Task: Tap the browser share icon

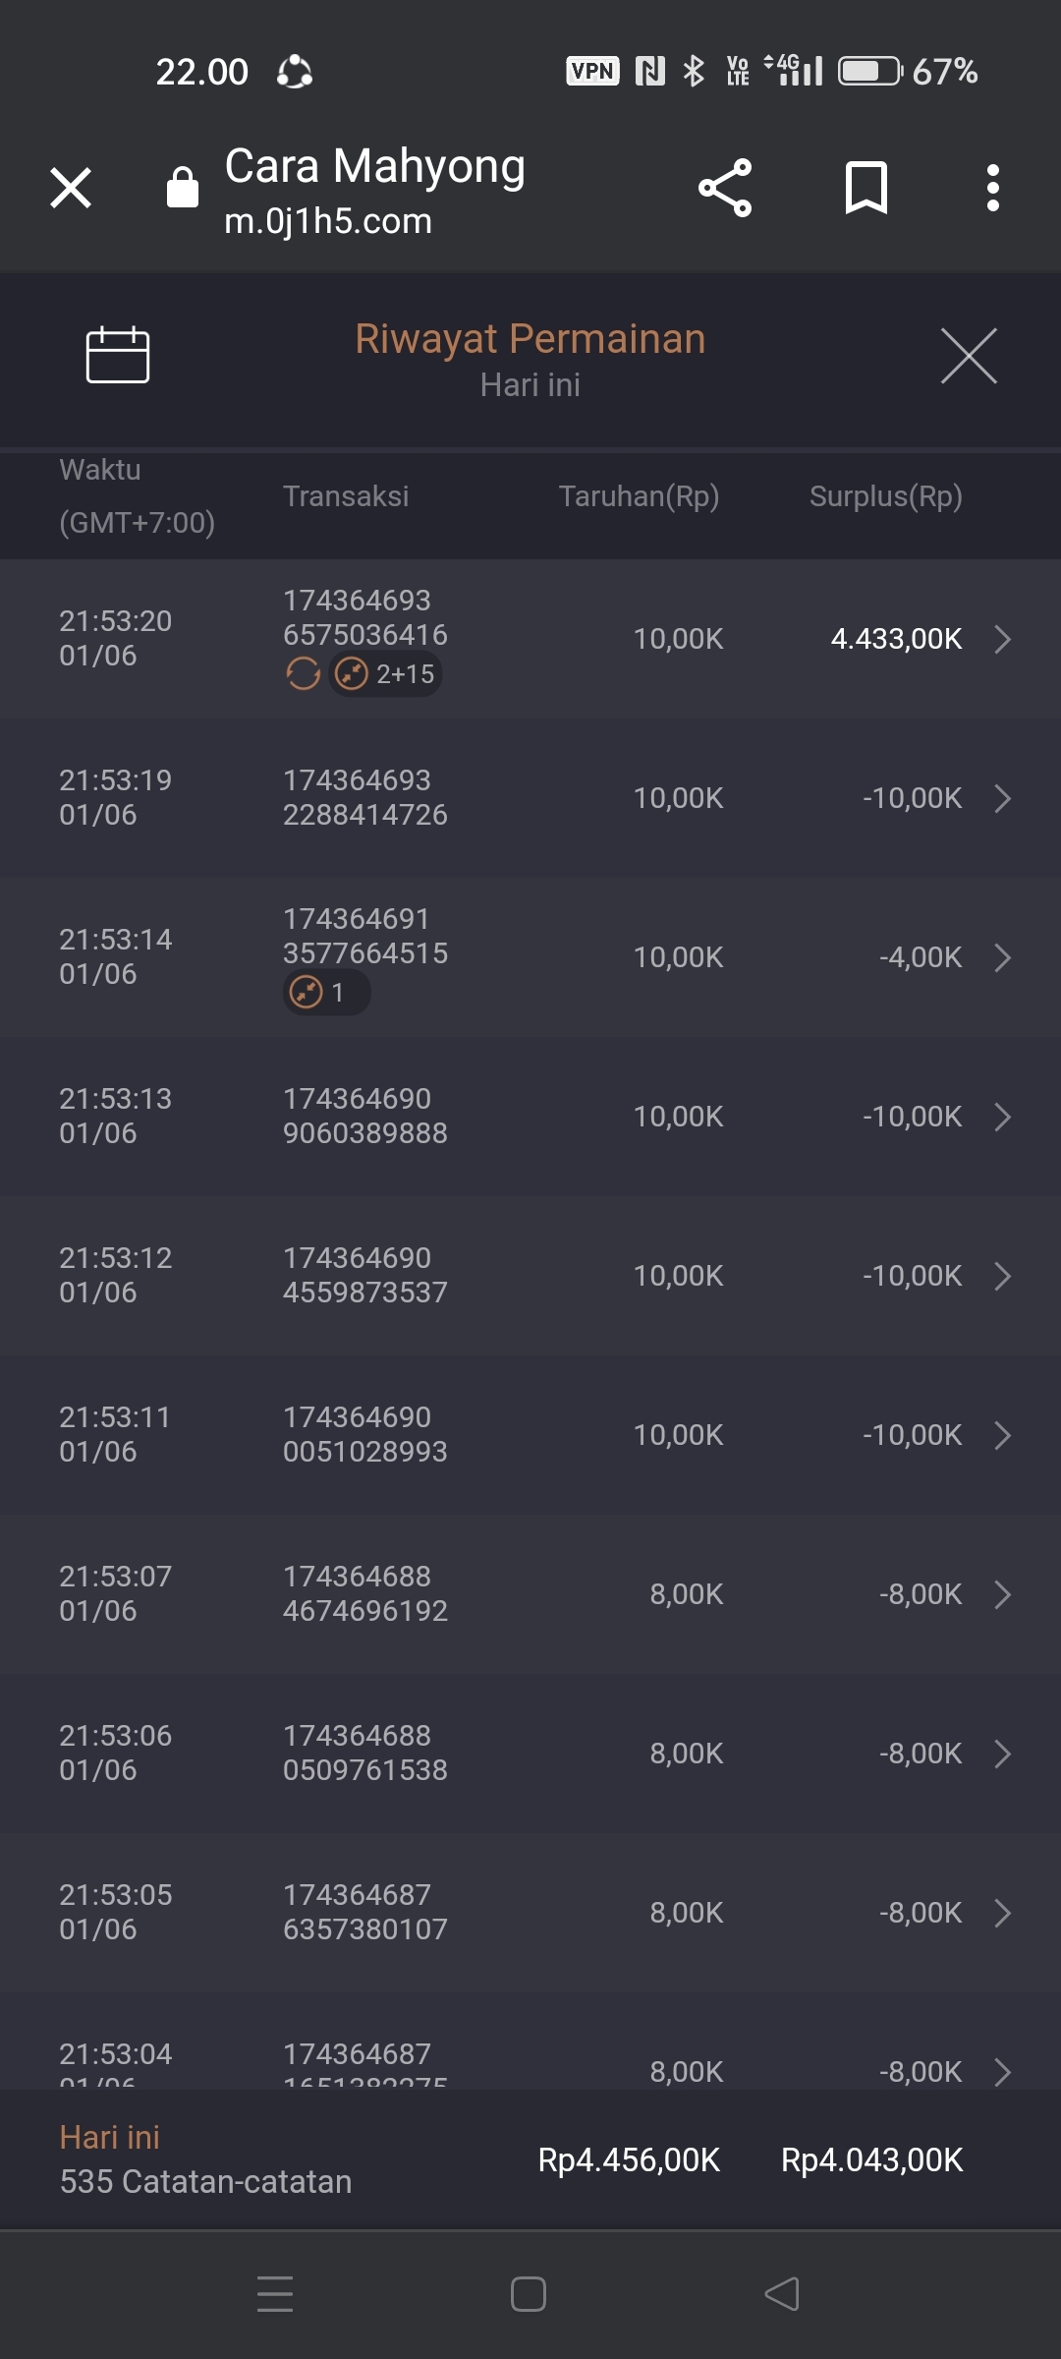Action: (725, 188)
